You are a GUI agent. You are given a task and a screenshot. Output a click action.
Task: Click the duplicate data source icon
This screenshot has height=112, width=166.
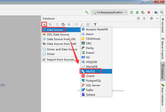(50, 25)
